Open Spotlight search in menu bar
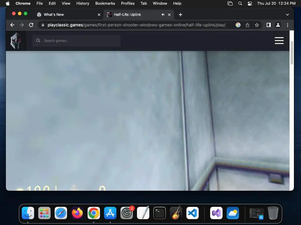The height and width of the screenshot is (225, 301). point(240,4)
